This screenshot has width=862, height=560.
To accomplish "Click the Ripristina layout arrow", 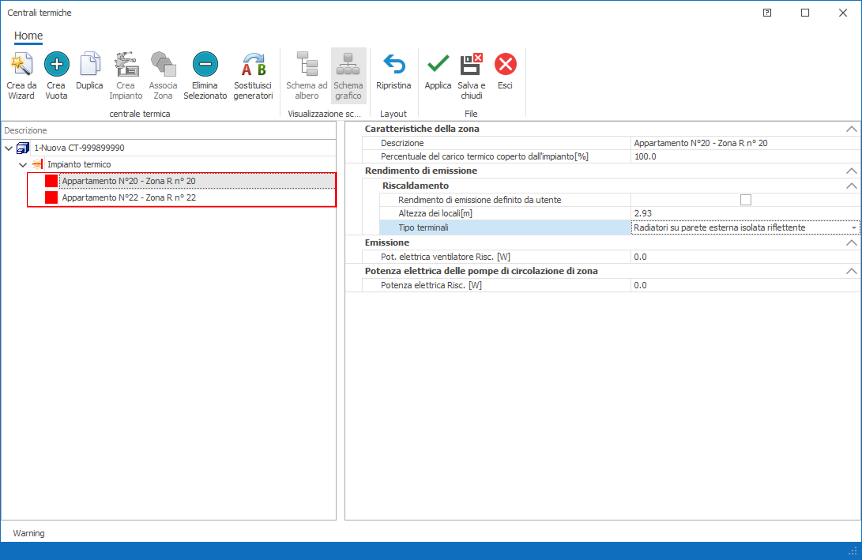I will 394,64.
